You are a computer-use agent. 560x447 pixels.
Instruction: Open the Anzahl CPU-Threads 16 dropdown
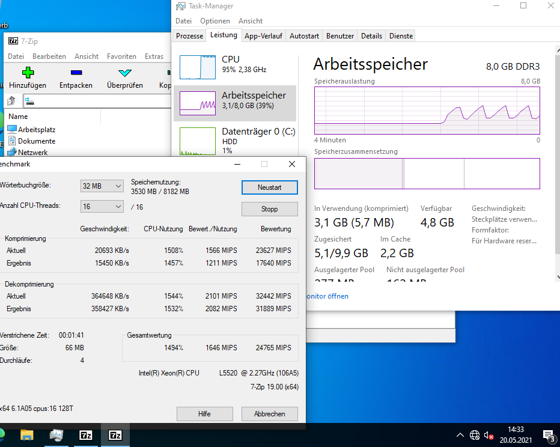click(x=102, y=206)
